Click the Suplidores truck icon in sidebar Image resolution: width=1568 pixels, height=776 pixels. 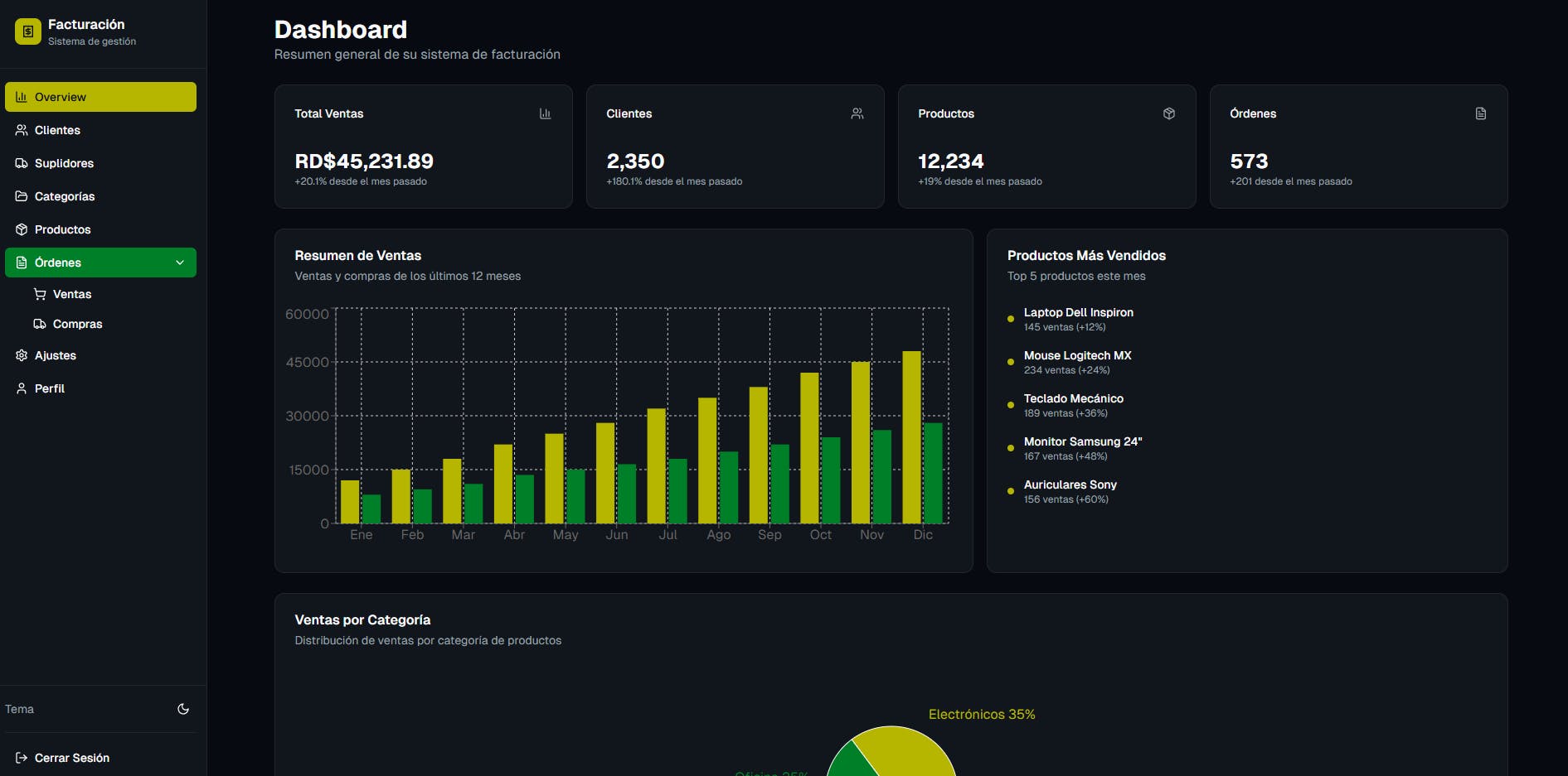pyautogui.click(x=22, y=163)
